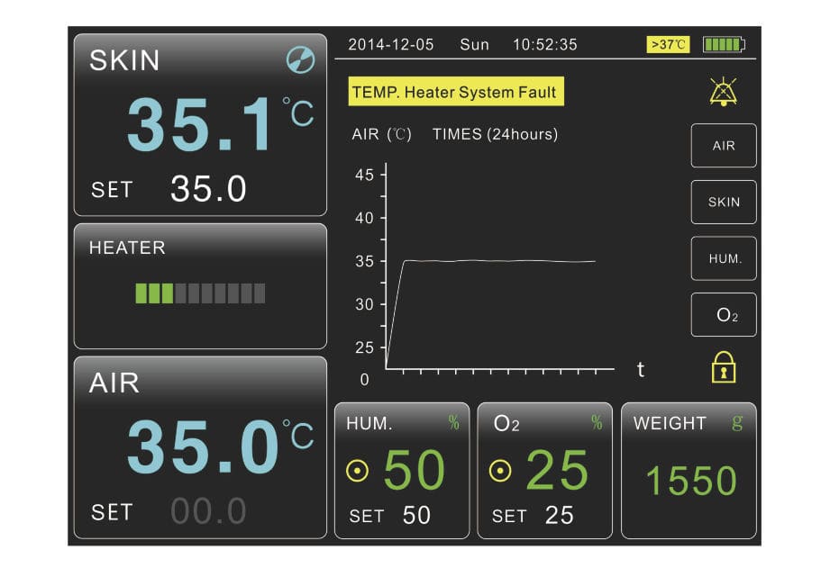The width and height of the screenshot is (830, 577).
Task: Show the AIR trend graph
Action: pos(724,146)
